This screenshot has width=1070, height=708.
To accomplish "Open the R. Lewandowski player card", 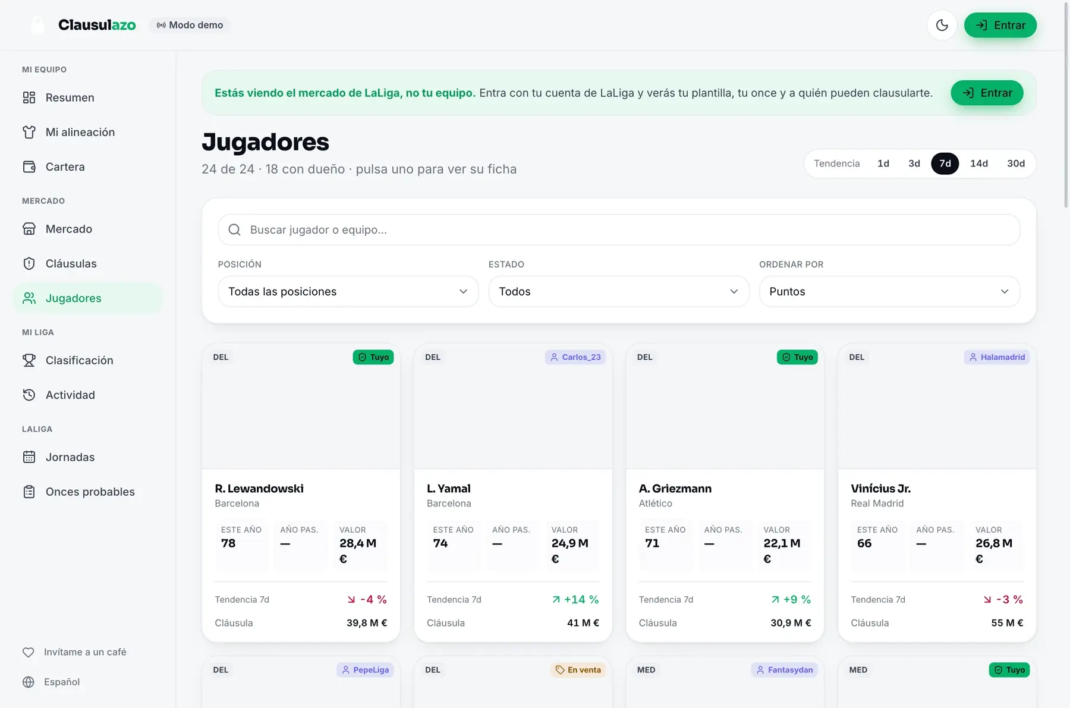I will [301, 493].
